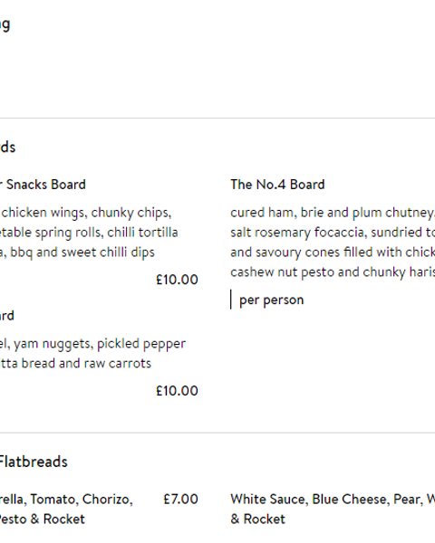Click the per person note

click(271, 300)
